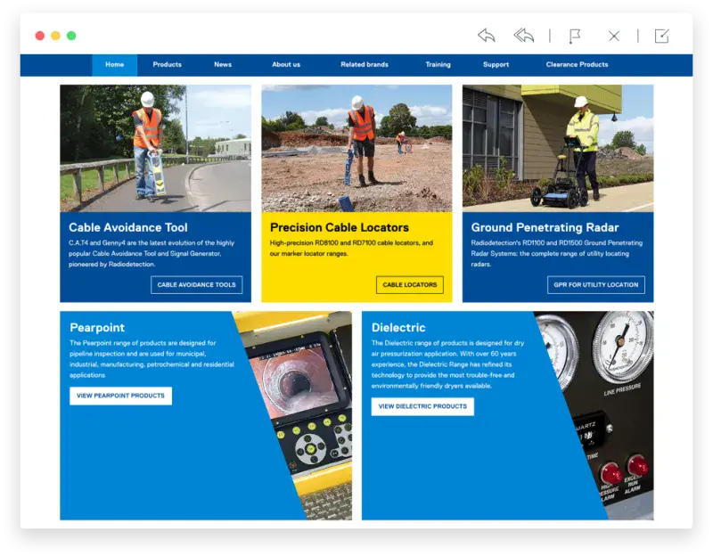Click the red close window button

[x=40, y=36]
